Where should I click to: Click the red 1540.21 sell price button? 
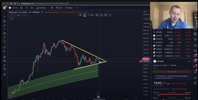[x=12, y=15]
